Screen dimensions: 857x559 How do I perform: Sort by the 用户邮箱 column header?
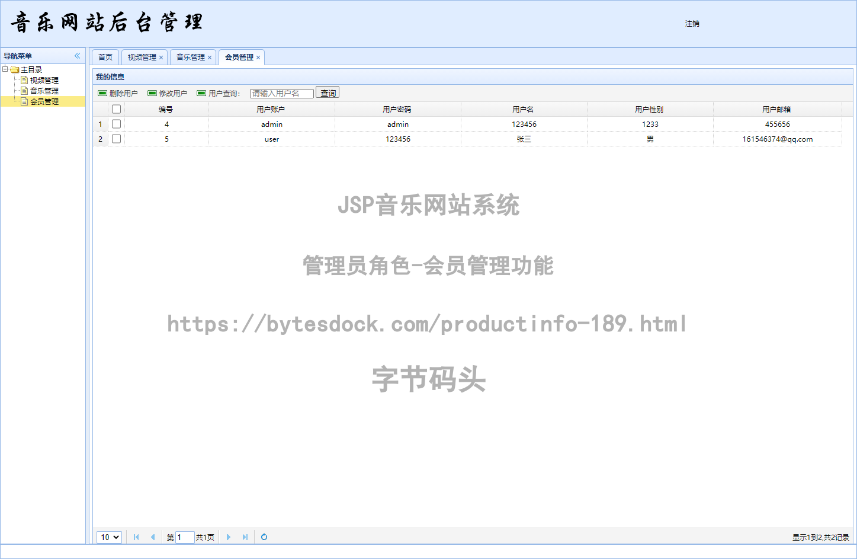[x=778, y=109]
